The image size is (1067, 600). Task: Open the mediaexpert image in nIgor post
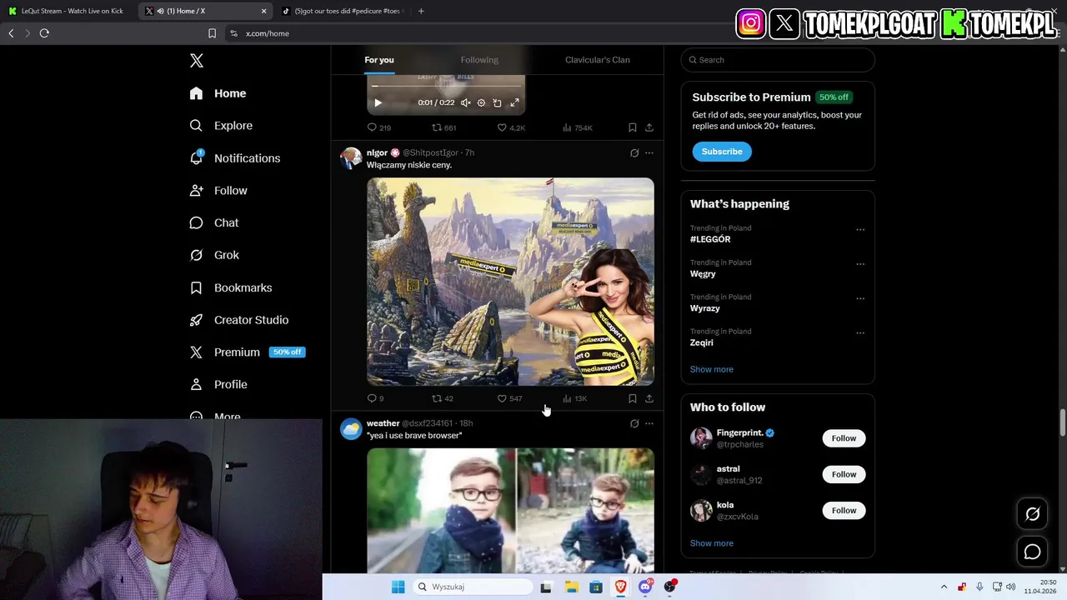(x=510, y=282)
